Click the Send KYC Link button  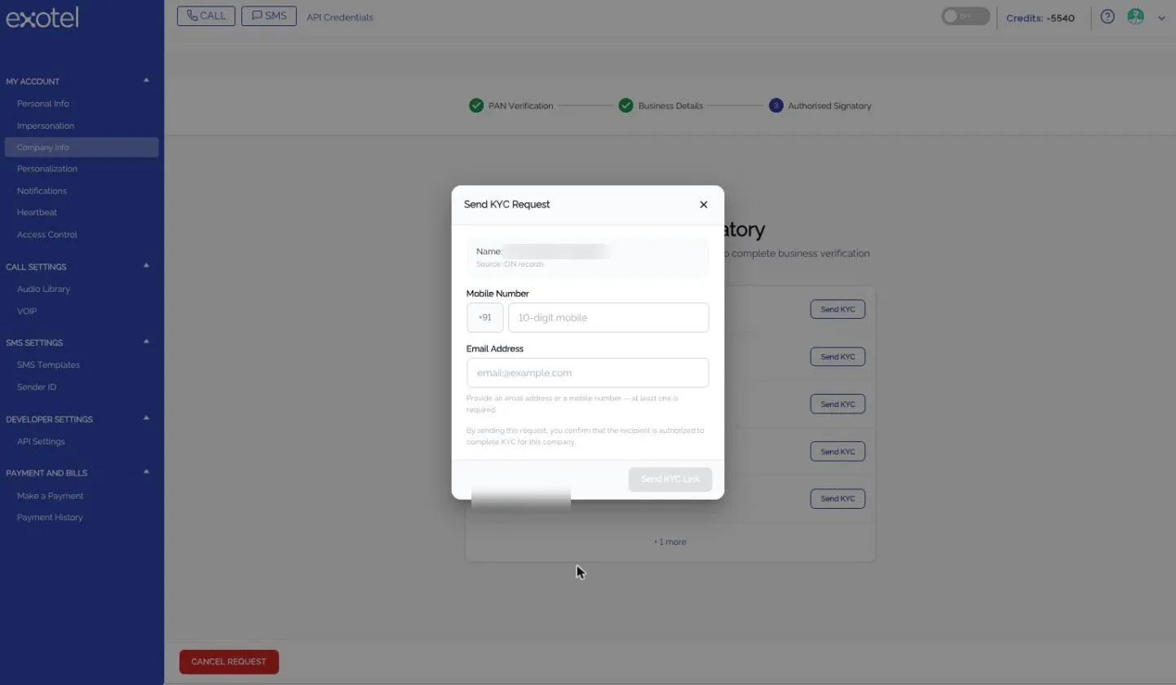670,479
